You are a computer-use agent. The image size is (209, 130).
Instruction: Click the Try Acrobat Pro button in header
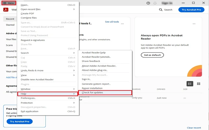[x=191, y=10]
